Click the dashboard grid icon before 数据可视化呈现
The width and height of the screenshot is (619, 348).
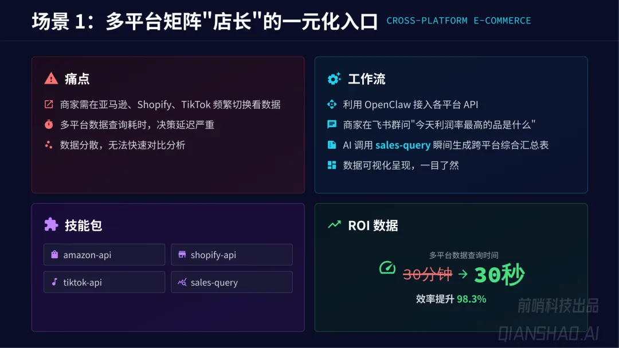[x=332, y=165]
